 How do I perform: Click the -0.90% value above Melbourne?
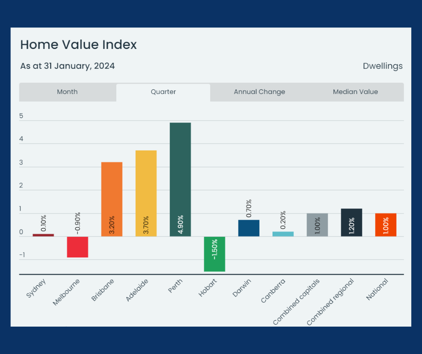coord(78,223)
